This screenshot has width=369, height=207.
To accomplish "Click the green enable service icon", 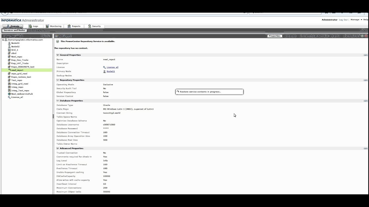I will pos(362,36).
